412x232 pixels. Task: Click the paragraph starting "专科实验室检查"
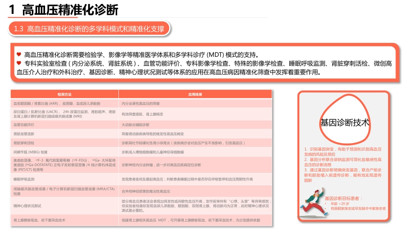(x=204, y=68)
